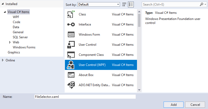
Task: Click 'Visual C# Items' beside About Box
Action: [x=123, y=75]
